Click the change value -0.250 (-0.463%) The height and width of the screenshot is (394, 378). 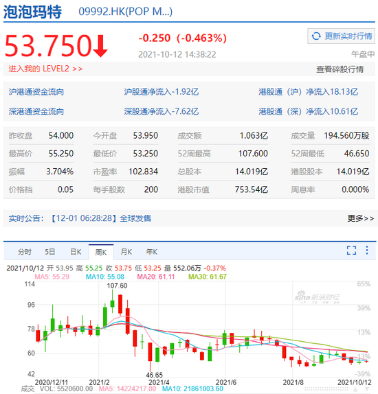click(183, 38)
